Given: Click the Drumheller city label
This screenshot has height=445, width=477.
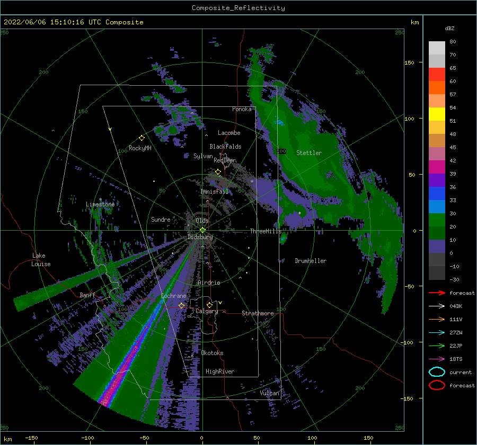Looking at the screenshot, I should (311, 261).
